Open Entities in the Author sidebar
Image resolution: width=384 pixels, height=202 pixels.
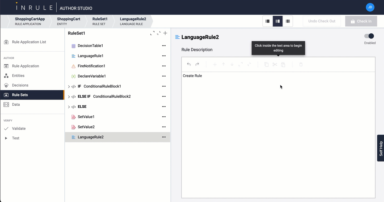[x=18, y=76]
